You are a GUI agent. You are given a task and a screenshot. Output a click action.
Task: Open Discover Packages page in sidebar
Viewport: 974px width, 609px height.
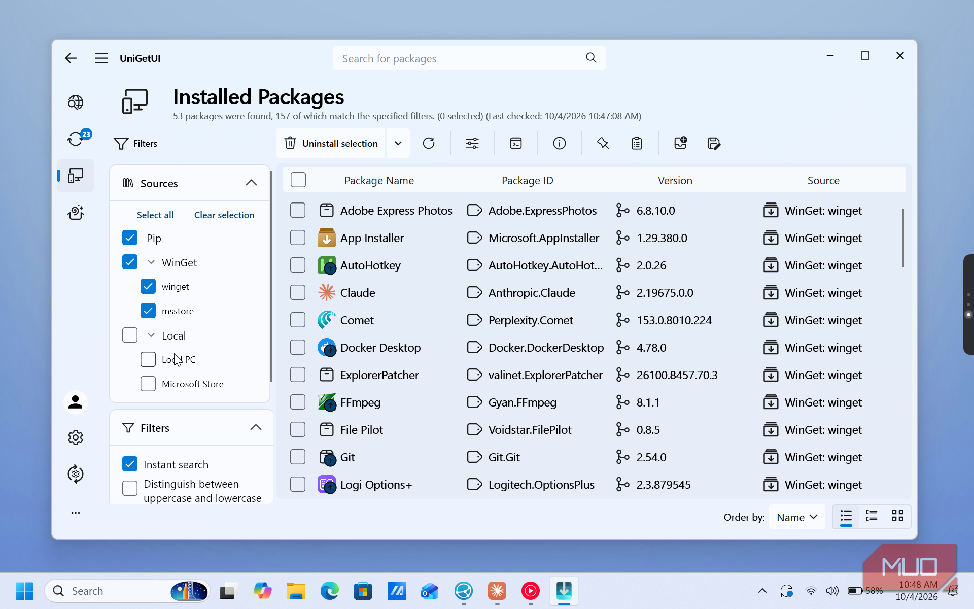pos(76,103)
